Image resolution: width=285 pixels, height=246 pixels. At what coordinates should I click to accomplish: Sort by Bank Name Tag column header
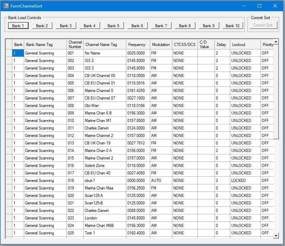point(45,44)
